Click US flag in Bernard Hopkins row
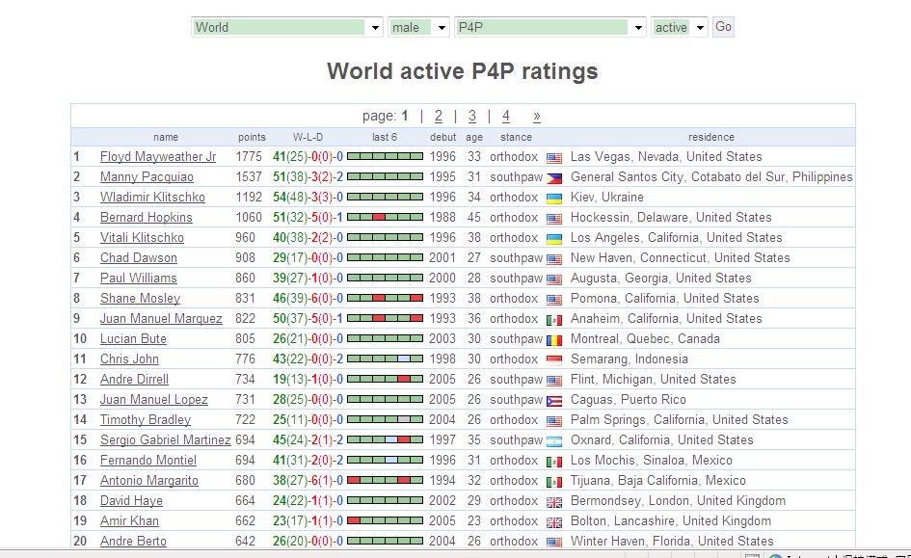The width and height of the screenshot is (911, 558). [x=554, y=219]
